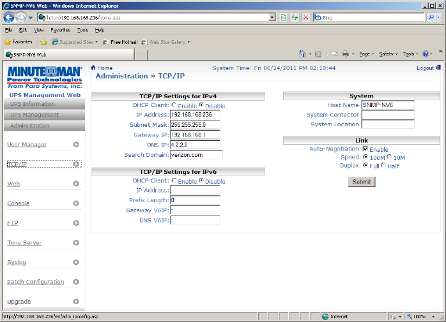The height and width of the screenshot is (322, 446).
Task: Open the Safety dropdown menu
Action: tap(388, 54)
